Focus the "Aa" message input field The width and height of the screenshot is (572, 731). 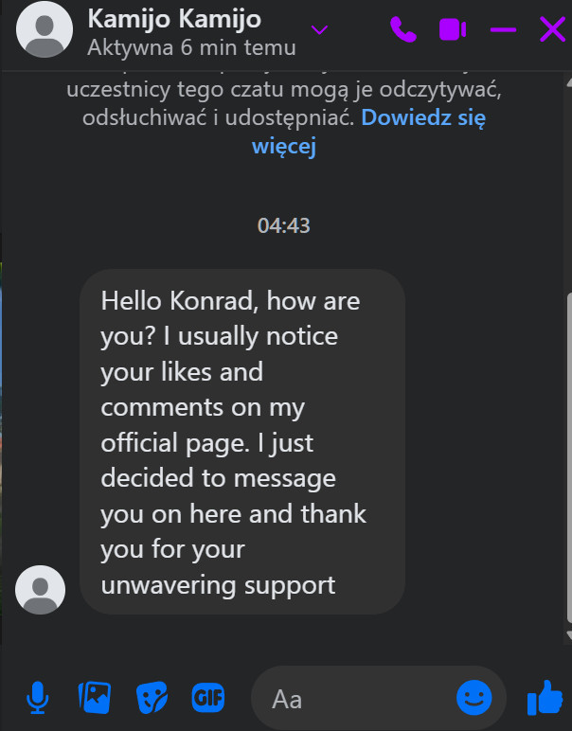[x=360, y=699]
